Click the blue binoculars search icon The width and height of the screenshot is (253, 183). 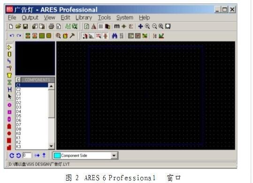(115, 36)
